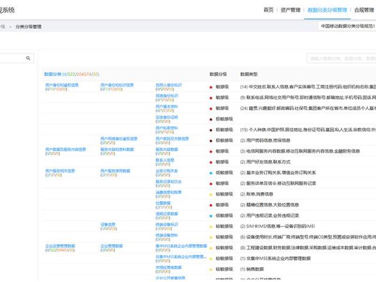Screen dimensions: 376x282
Task: Open the 业务订购关系 item
Action: 167,171
